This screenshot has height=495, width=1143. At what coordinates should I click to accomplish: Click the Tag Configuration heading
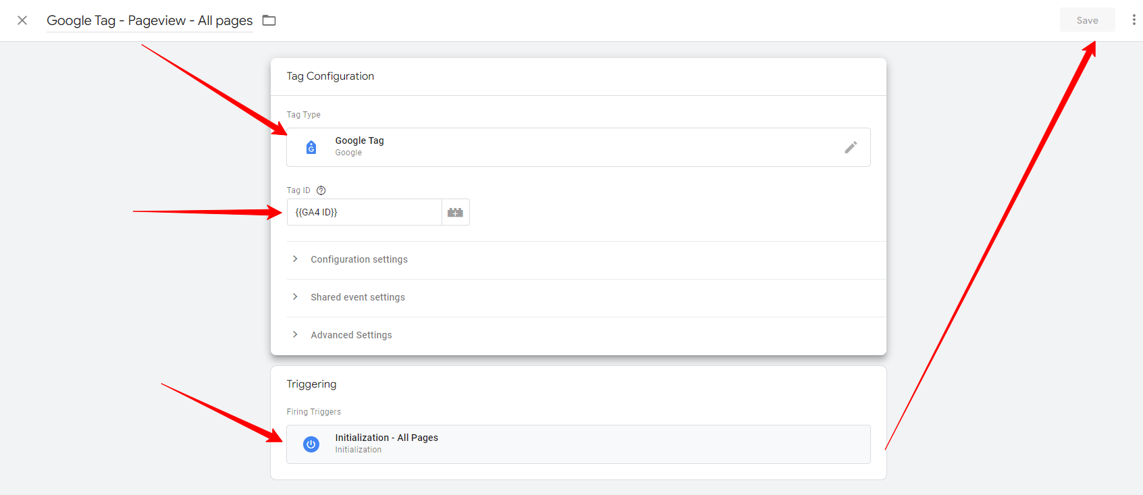(x=330, y=76)
